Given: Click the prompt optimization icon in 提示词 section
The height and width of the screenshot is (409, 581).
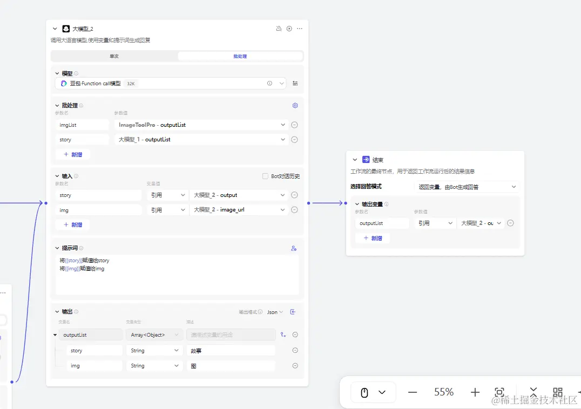Looking at the screenshot, I should coord(294,248).
